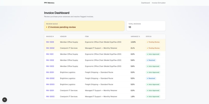Screen dimensions: 209x104
Task: Click Crestpoint IT Services in INV-3002 row
Action: [x=69, y=48]
